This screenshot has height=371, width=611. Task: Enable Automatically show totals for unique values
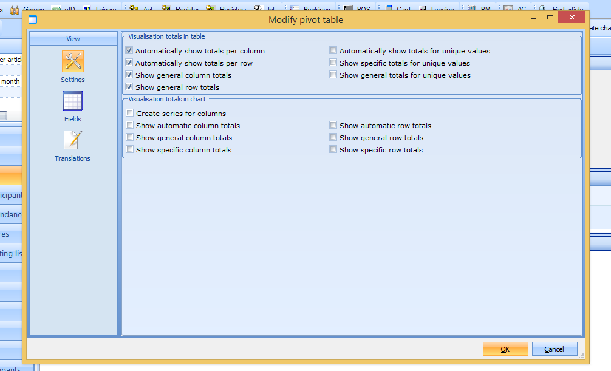333,51
